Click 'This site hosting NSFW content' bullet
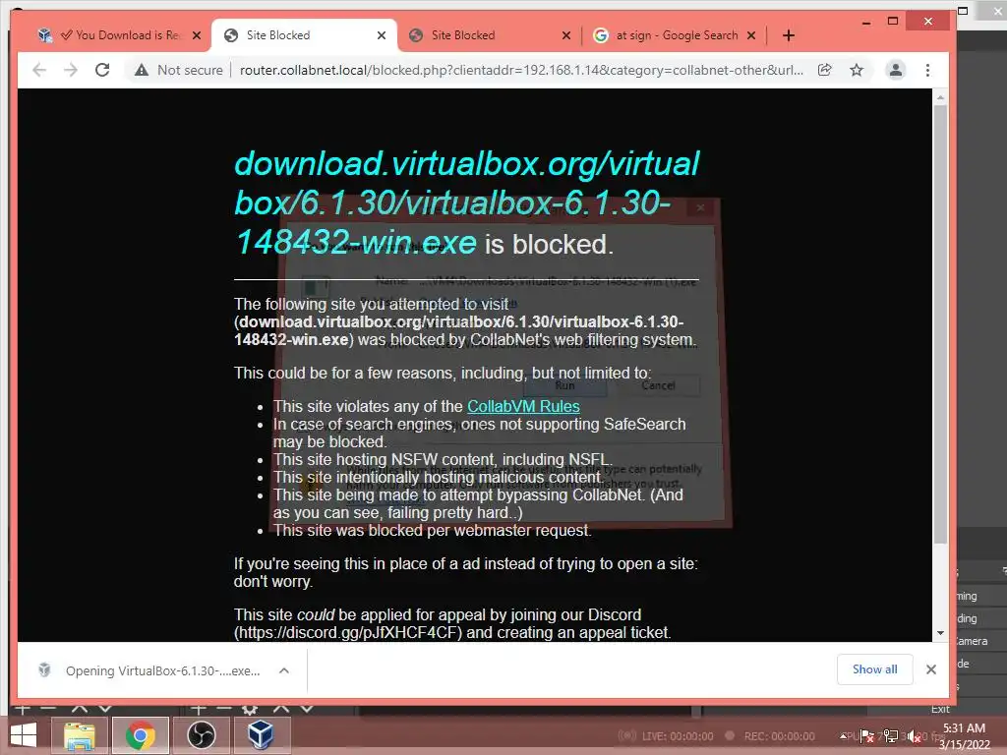Viewport: 1007px width, 755px height. (x=443, y=460)
